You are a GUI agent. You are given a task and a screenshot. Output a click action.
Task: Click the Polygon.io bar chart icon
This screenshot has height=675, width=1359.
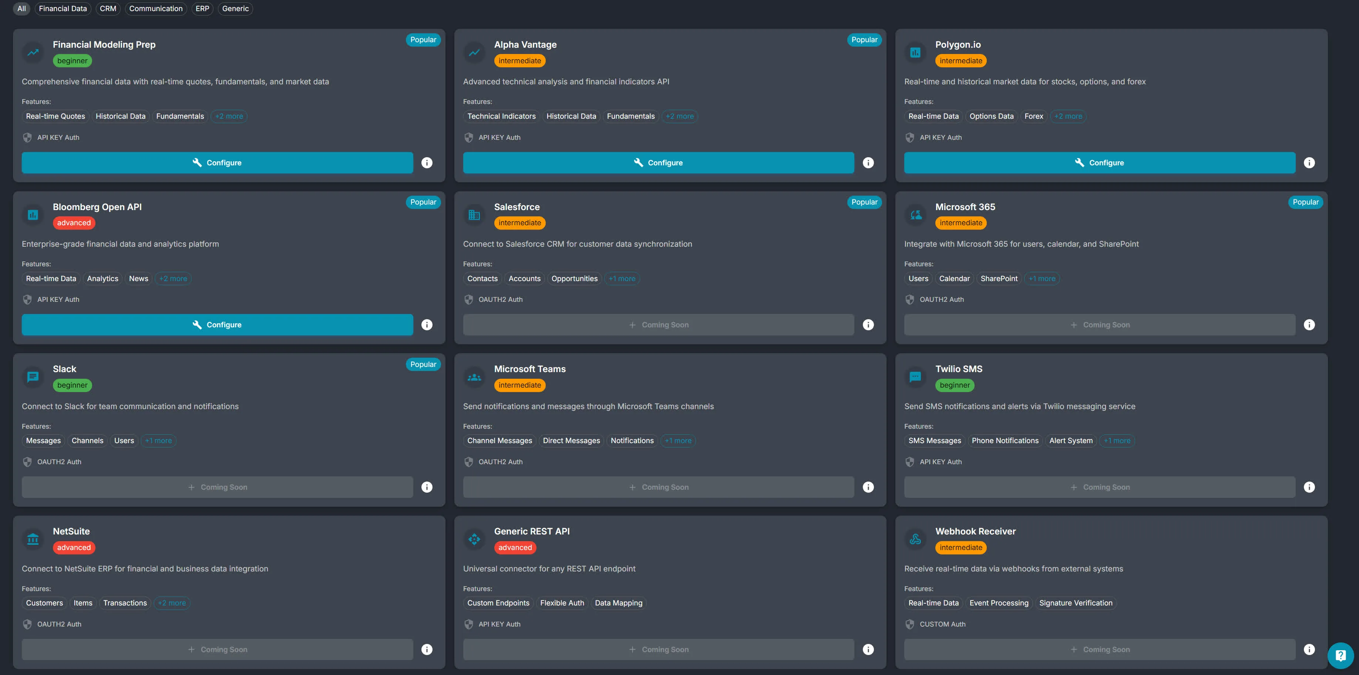pyautogui.click(x=915, y=52)
